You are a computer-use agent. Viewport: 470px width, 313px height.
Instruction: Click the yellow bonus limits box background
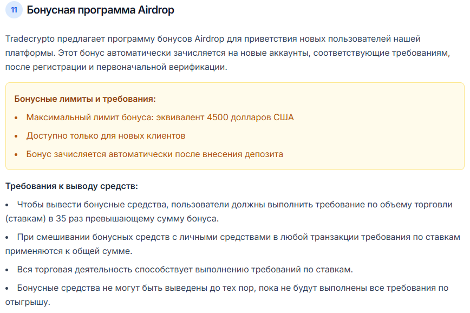pos(379,135)
